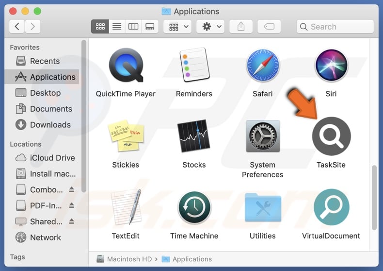
Task: Eject the Shared... item
Action: [x=72, y=221]
